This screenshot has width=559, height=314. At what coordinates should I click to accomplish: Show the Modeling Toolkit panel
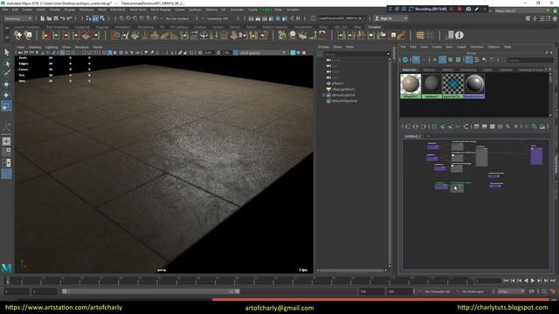pos(528,18)
